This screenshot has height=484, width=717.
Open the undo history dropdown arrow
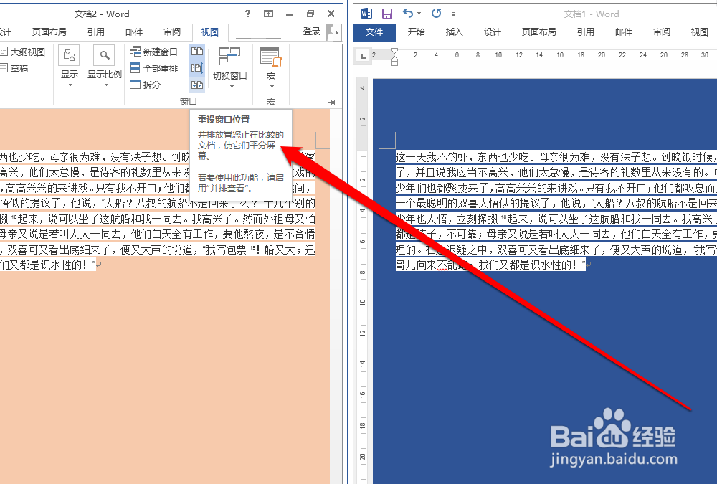point(419,14)
